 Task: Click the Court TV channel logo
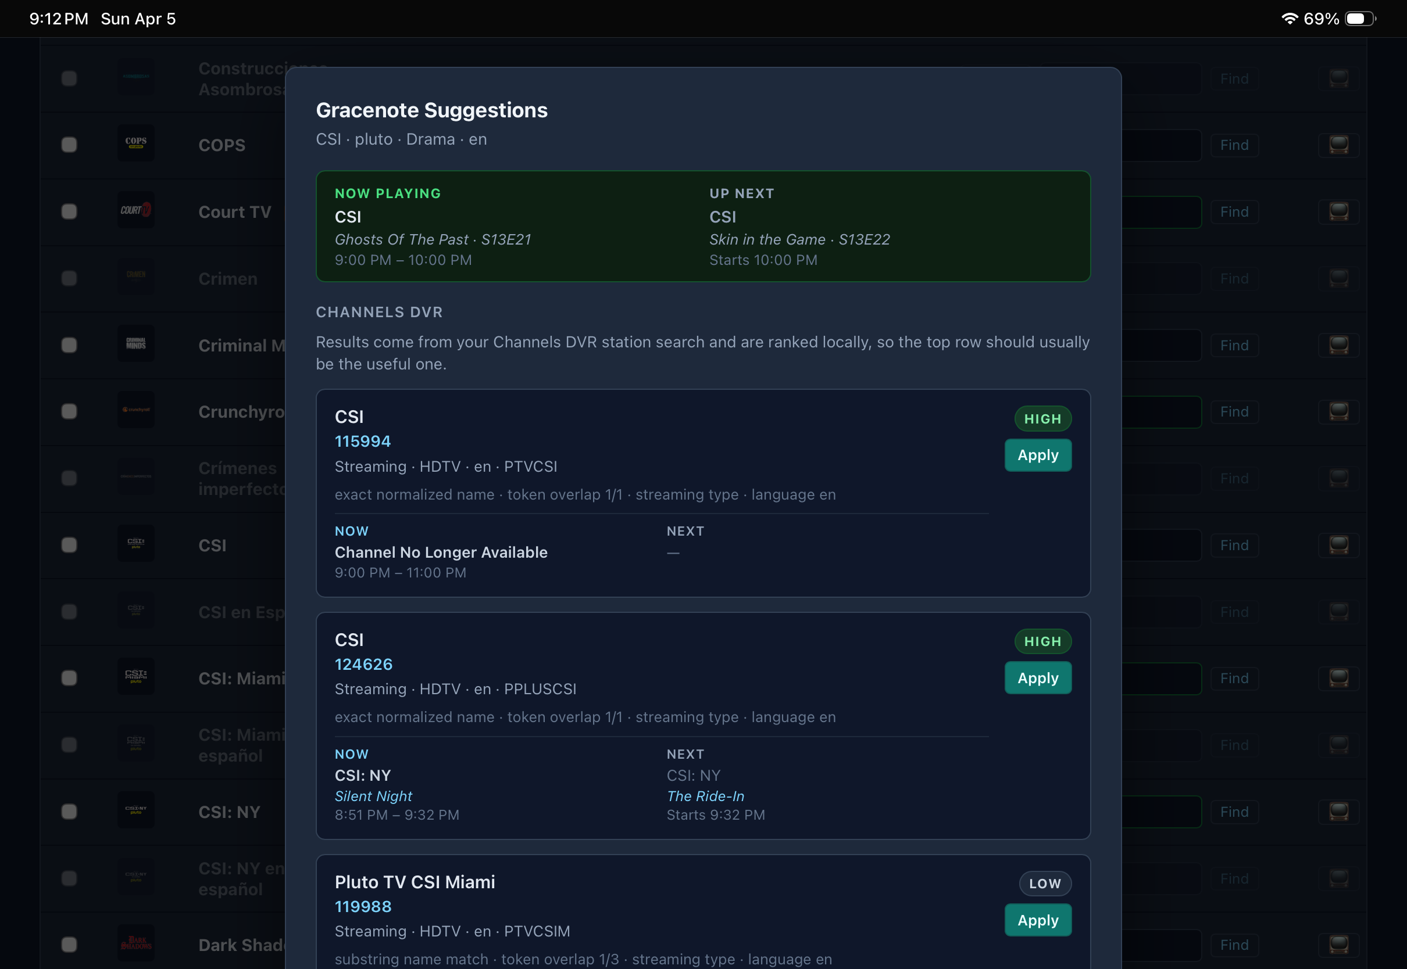pos(135,210)
